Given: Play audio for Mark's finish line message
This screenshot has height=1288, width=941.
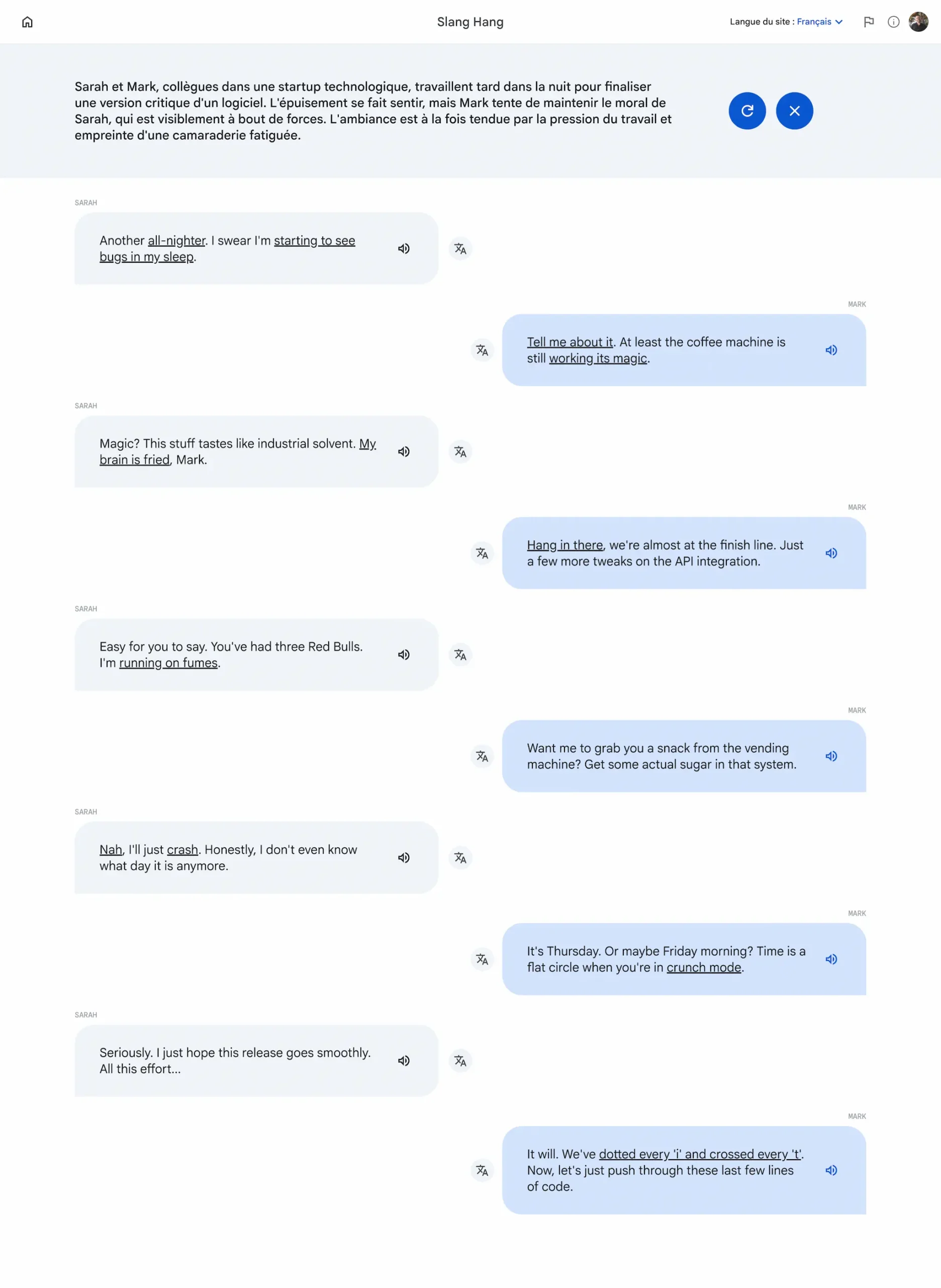Looking at the screenshot, I should [x=831, y=553].
